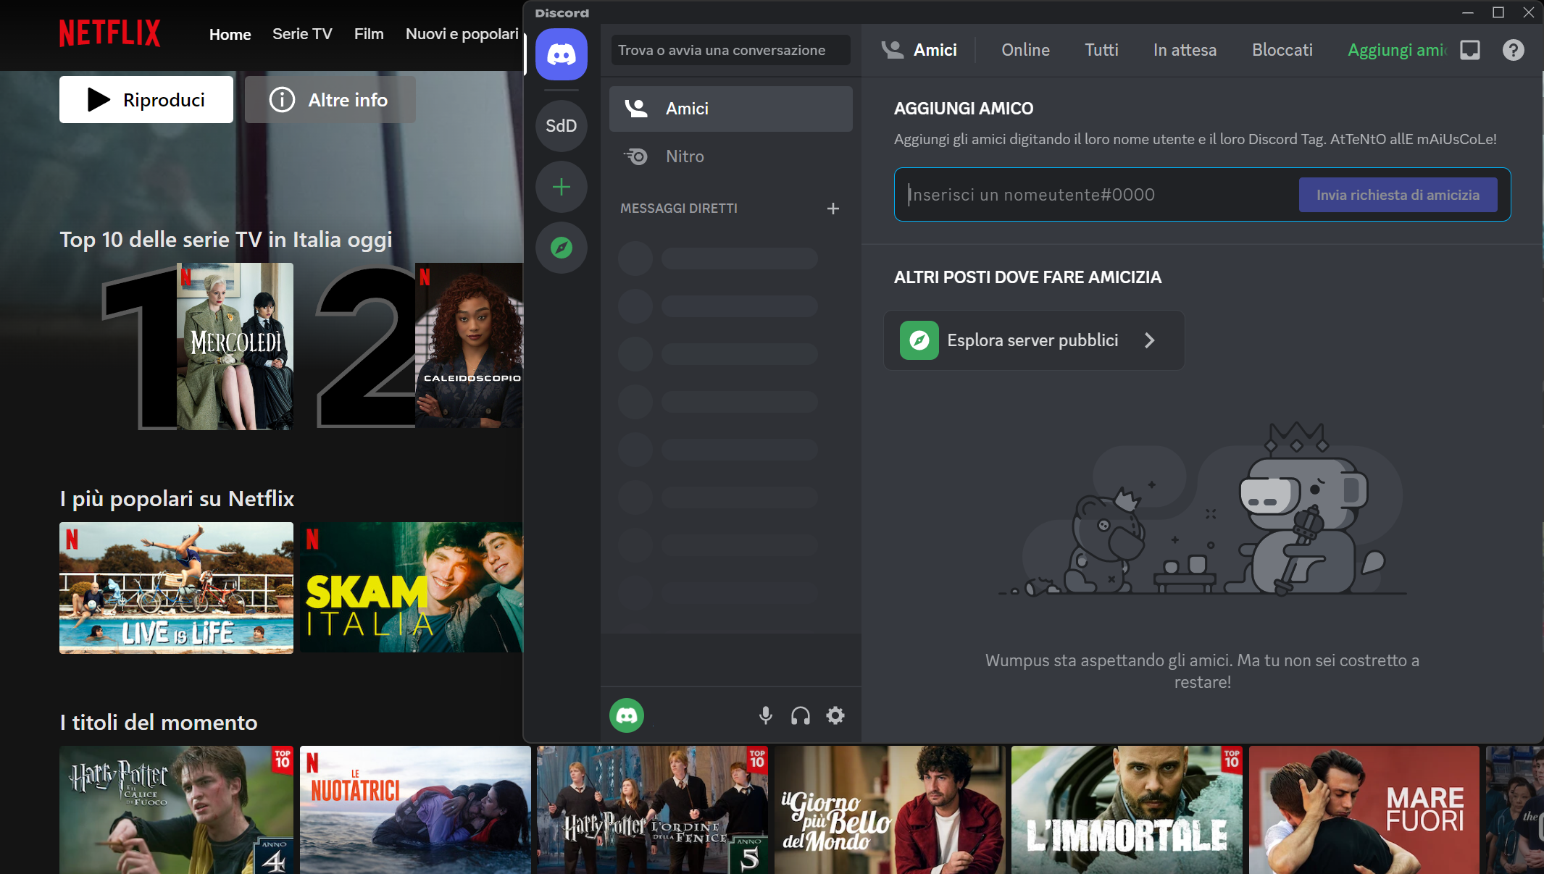The image size is (1544, 874).
Task: Add a server with the plus icon
Action: [x=562, y=186]
